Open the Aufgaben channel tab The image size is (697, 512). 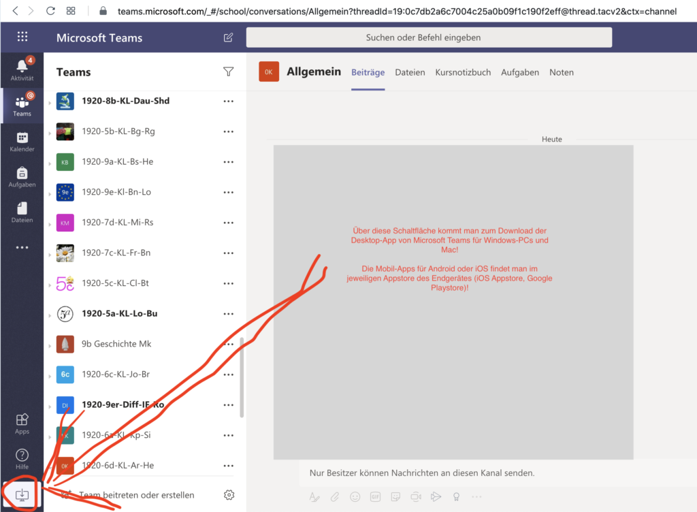(519, 72)
